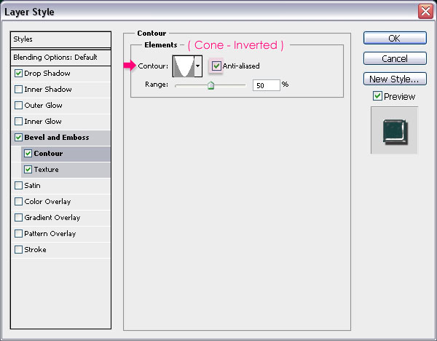Enable the Stroke checkbox
Viewport: 437px width, 341px height.
[x=18, y=249]
